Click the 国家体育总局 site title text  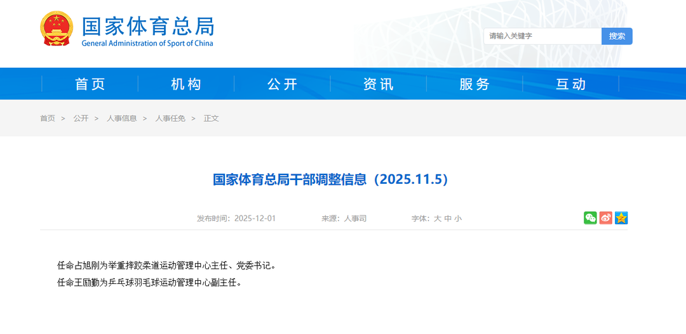pyautogui.click(x=148, y=26)
